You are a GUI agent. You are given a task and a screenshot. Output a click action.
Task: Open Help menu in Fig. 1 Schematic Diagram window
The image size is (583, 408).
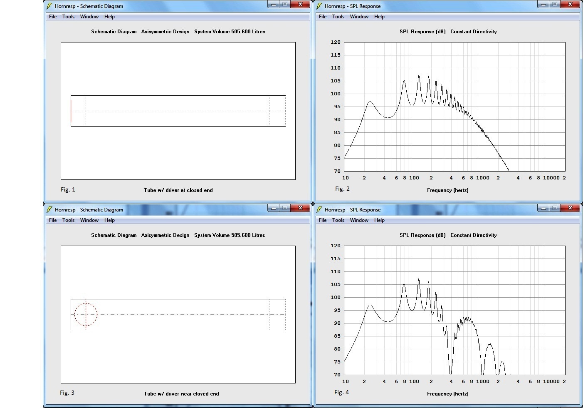[109, 17]
